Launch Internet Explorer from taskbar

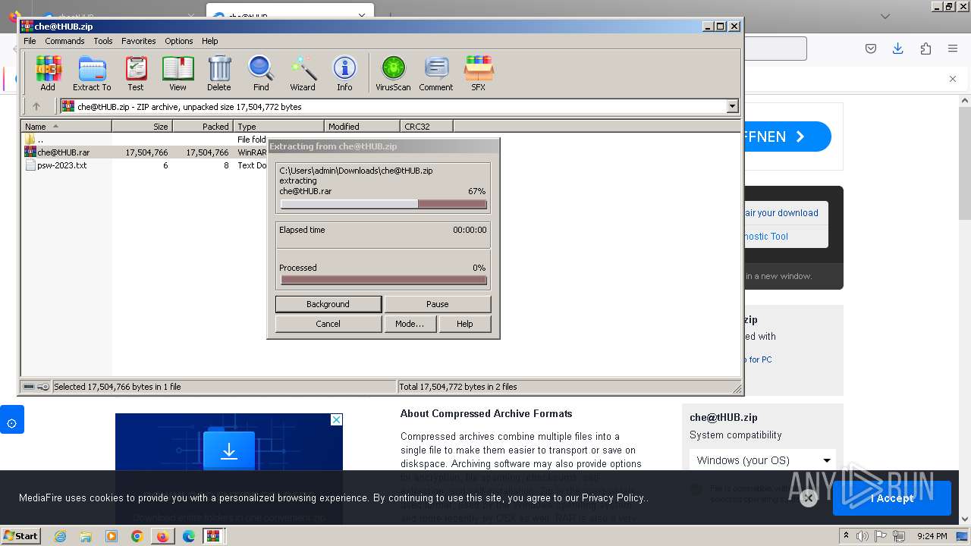pyautogui.click(x=60, y=536)
